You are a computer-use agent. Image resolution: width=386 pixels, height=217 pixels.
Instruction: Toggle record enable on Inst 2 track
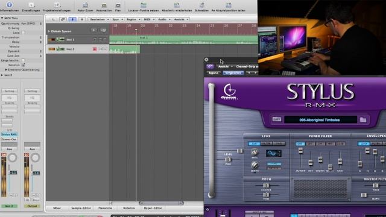95,49
